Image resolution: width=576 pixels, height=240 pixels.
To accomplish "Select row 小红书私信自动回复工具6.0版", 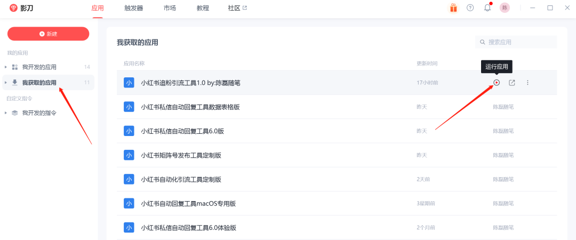I will [x=337, y=131].
